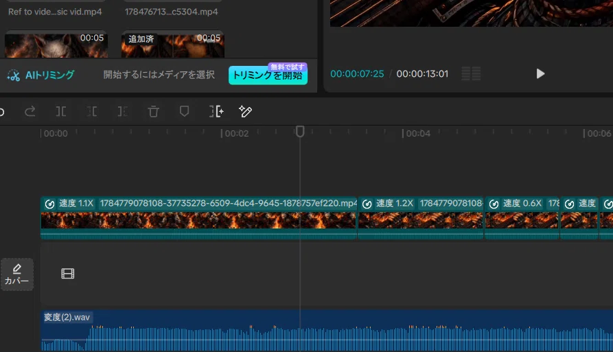Click the AI trimming scissors icon

pyautogui.click(x=13, y=75)
